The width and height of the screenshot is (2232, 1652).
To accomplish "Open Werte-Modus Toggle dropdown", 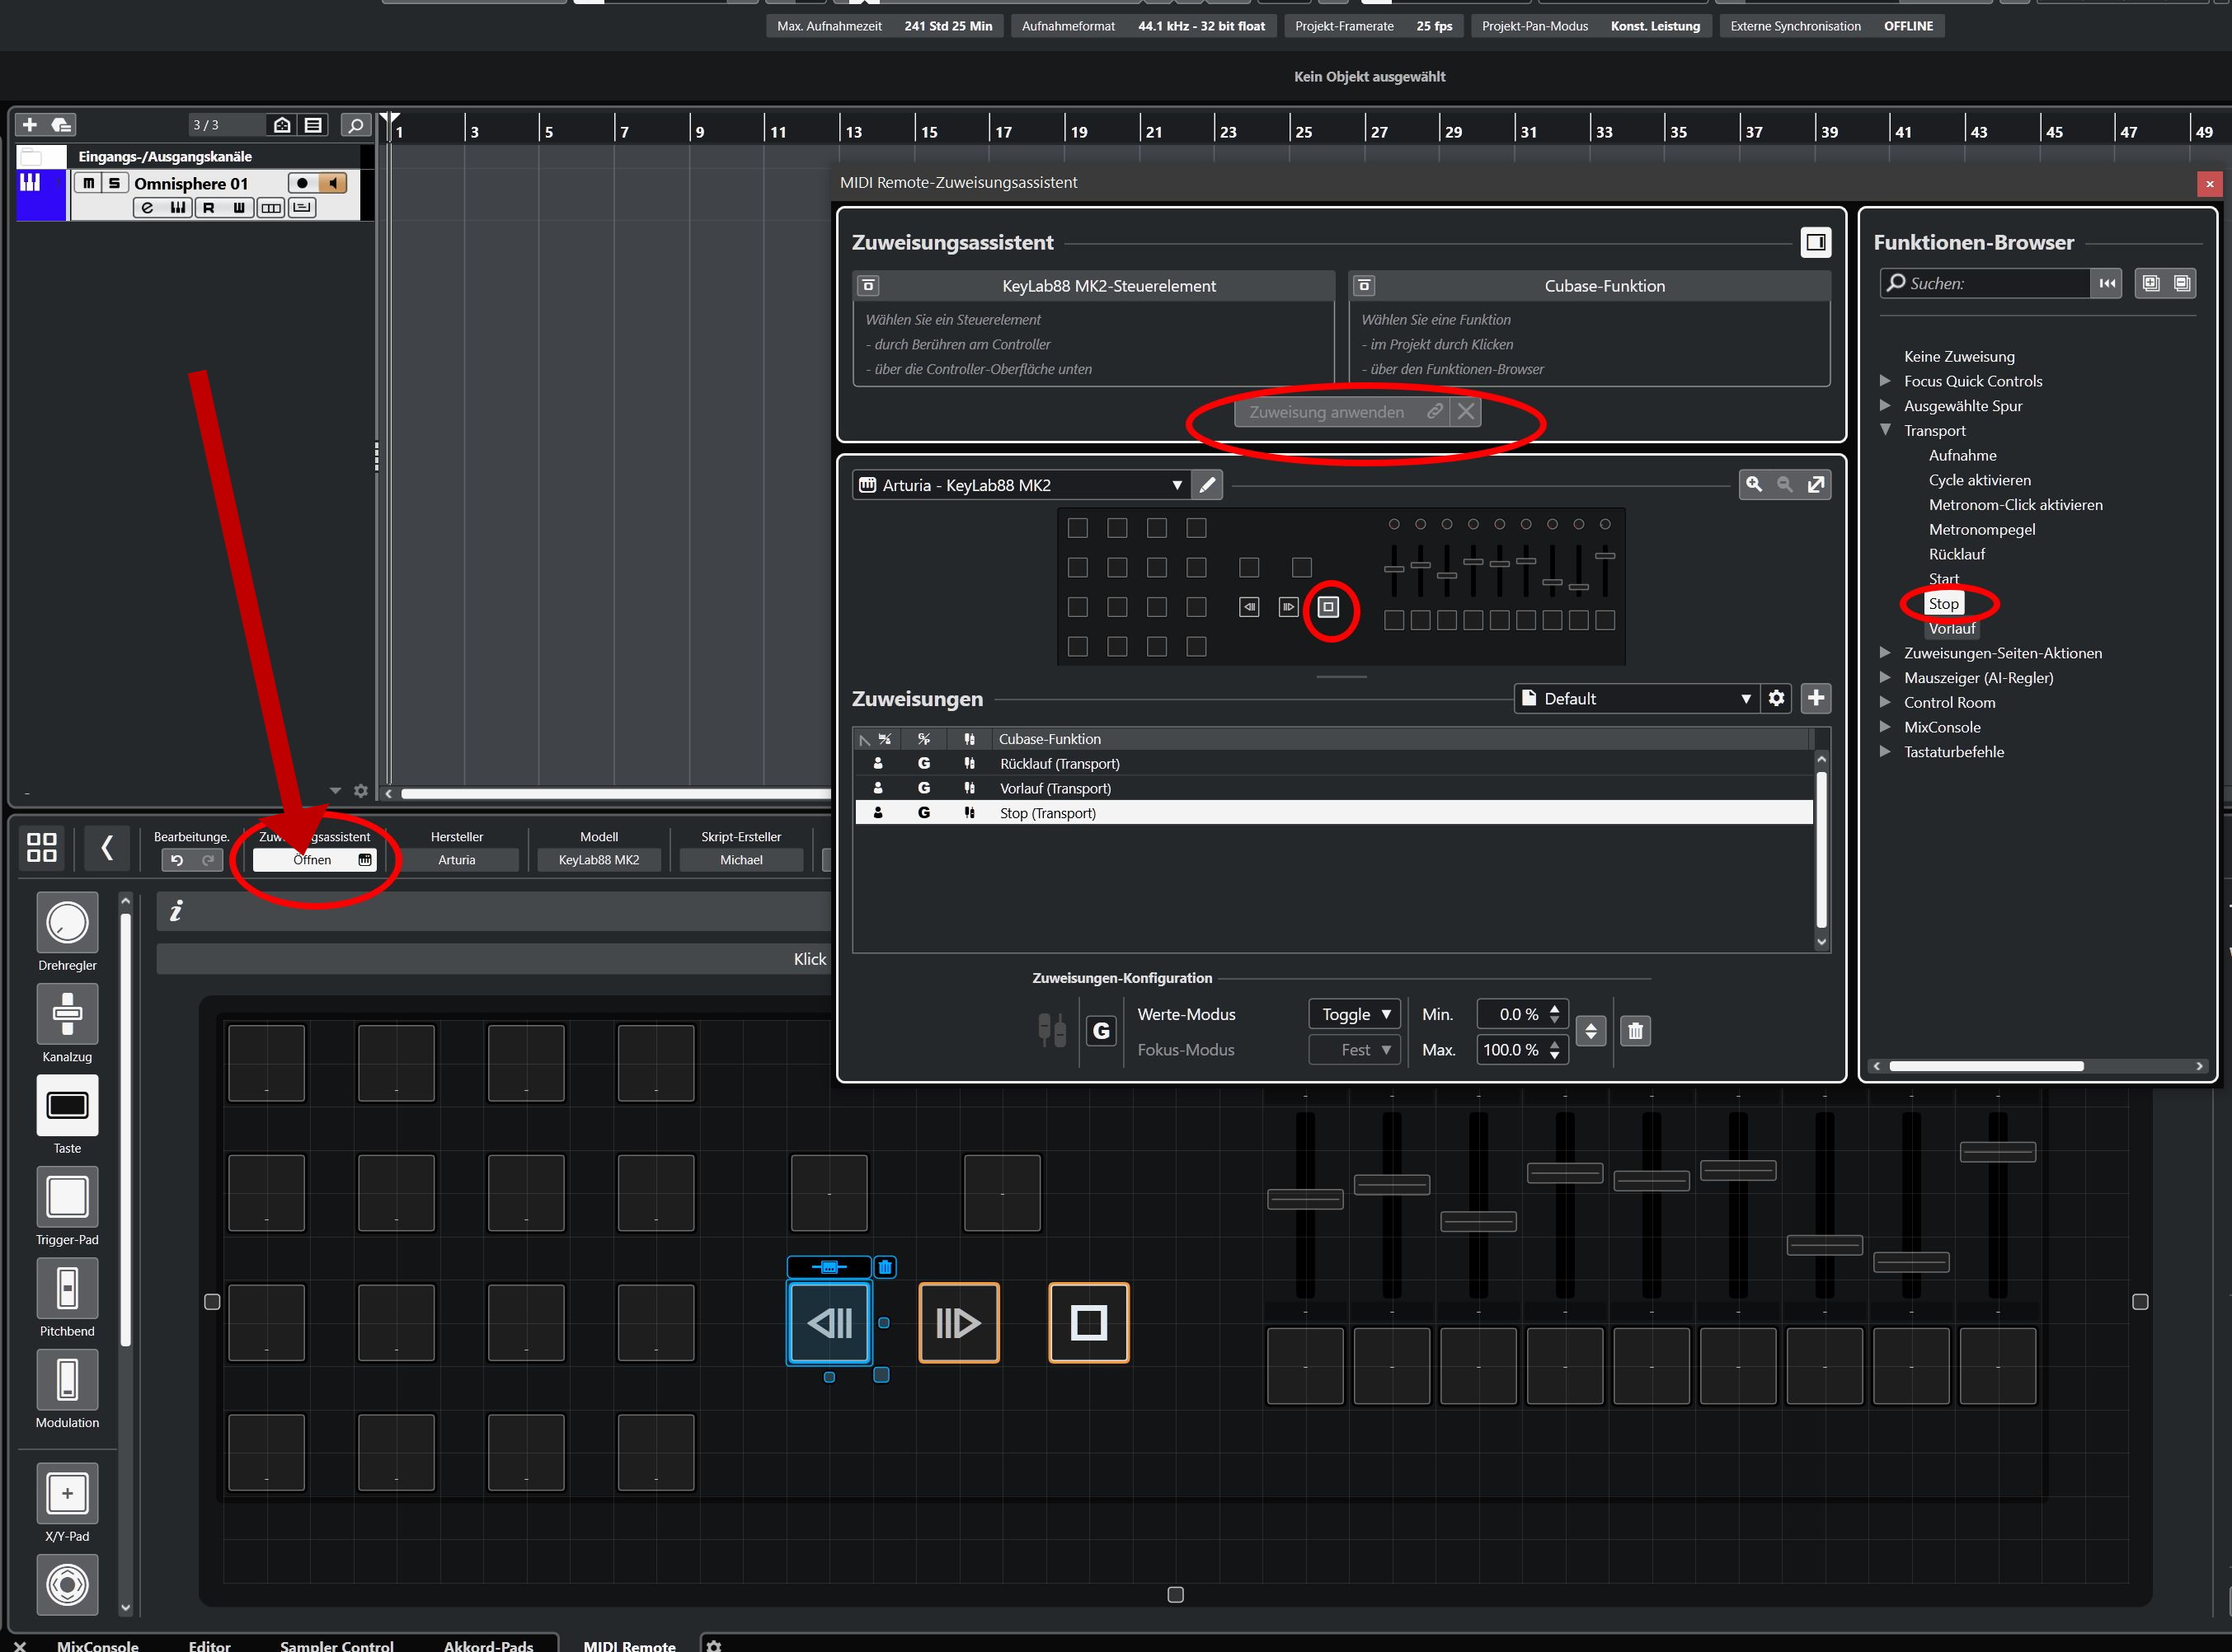I will point(1355,1014).
